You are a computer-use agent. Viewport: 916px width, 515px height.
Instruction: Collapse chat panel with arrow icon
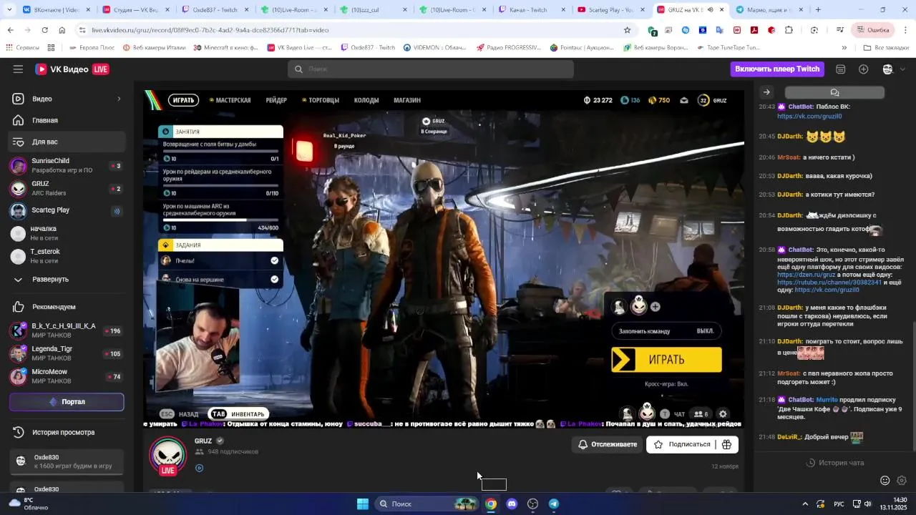[766, 92]
